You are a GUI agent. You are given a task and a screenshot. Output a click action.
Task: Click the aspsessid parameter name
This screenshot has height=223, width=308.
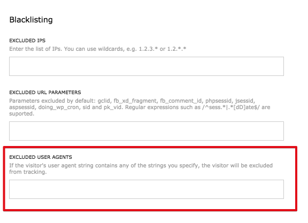pyautogui.click(x=22, y=107)
